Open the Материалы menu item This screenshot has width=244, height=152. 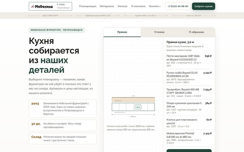(x=107, y=6)
